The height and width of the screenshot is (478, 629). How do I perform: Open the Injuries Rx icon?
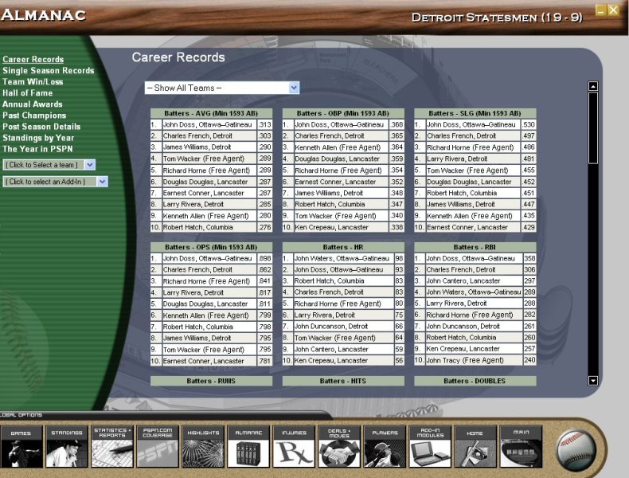[x=294, y=446]
